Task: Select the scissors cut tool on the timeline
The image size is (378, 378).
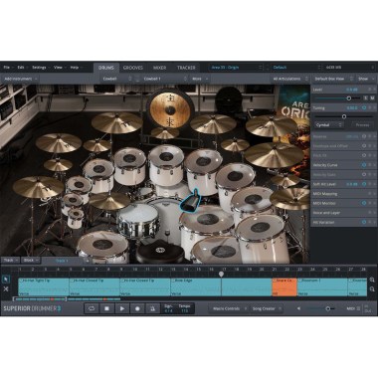Action: click(6, 288)
